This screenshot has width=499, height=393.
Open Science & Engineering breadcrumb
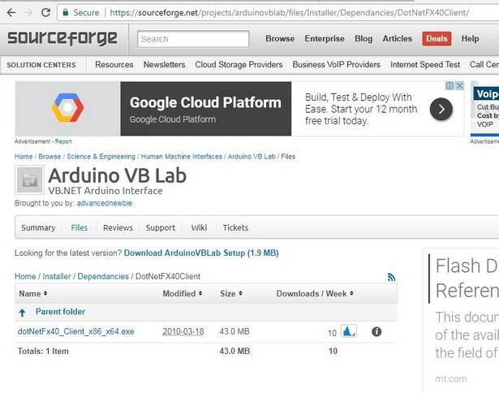(101, 157)
